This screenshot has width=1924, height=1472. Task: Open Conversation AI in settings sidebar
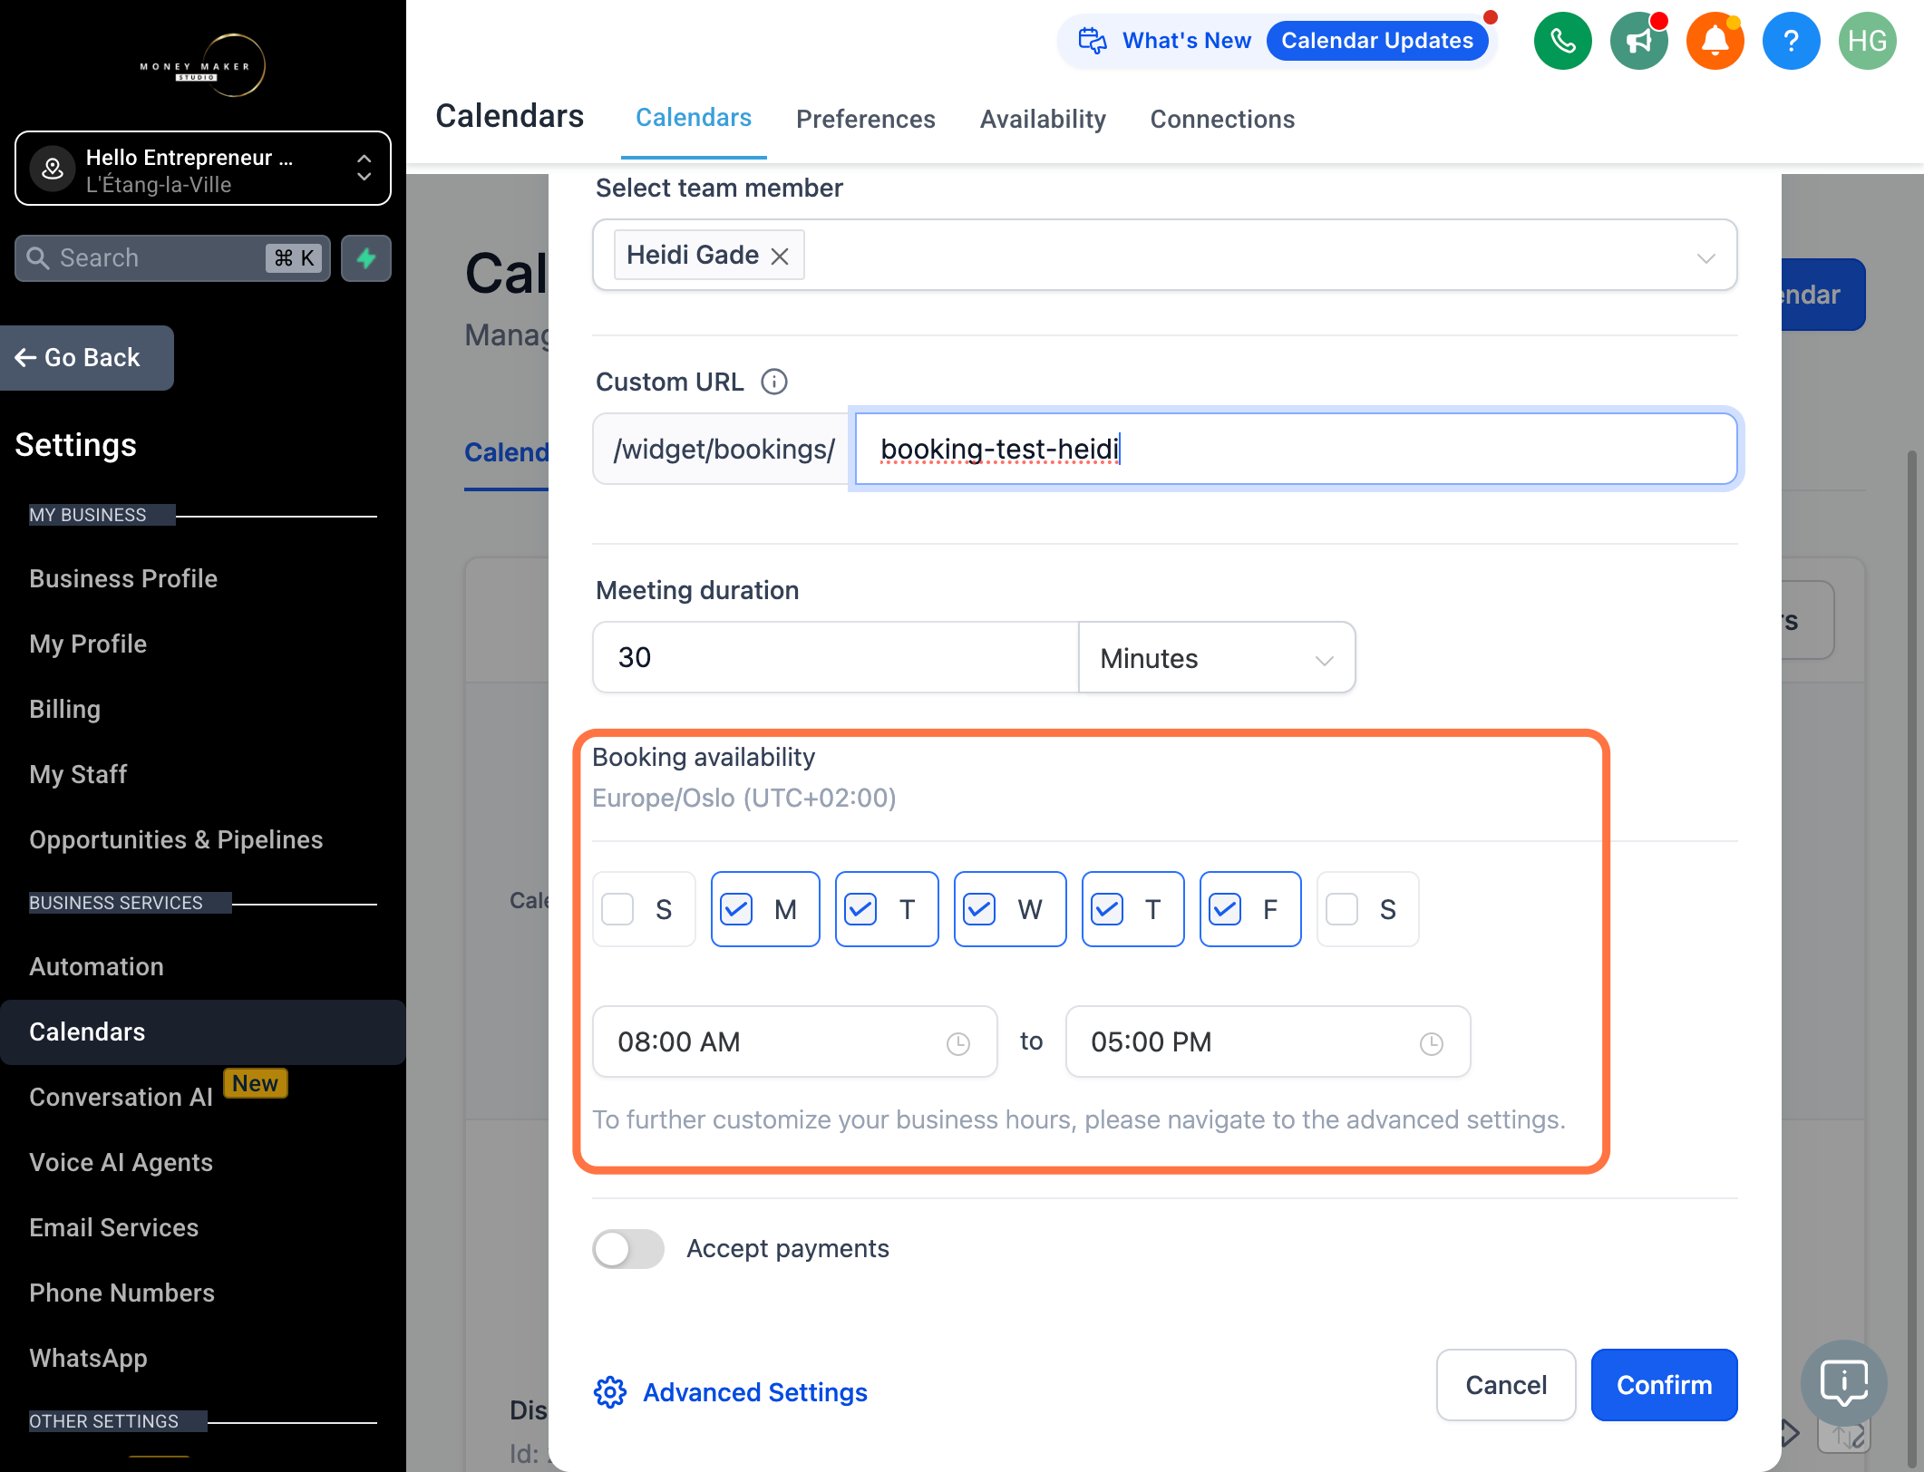[121, 1098]
